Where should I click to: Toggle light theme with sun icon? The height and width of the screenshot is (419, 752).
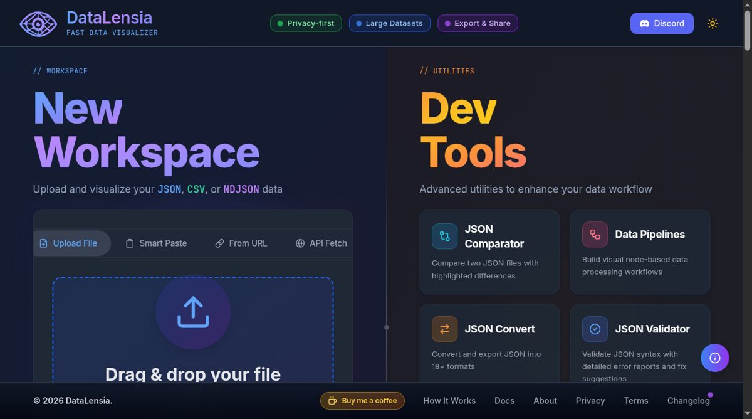tap(713, 23)
